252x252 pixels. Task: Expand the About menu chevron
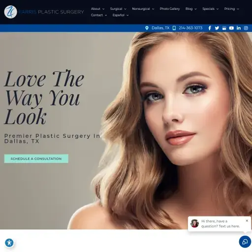point(103,9)
